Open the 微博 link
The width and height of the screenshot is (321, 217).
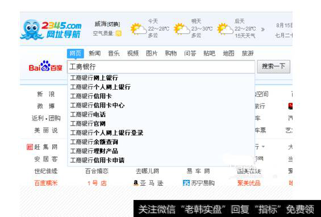[46, 106]
